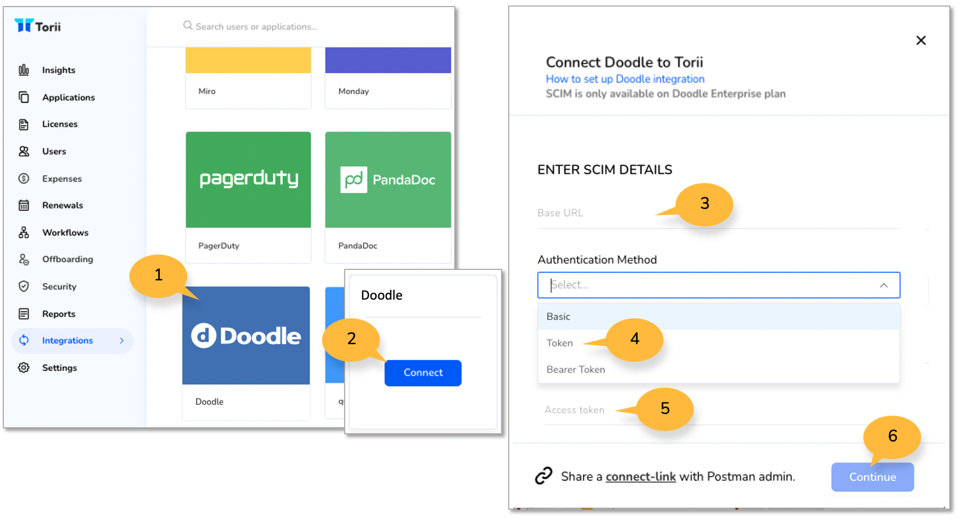Open Insights via its bar chart icon
This screenshot has height=519, width=958.
click(x=24, y=70)
